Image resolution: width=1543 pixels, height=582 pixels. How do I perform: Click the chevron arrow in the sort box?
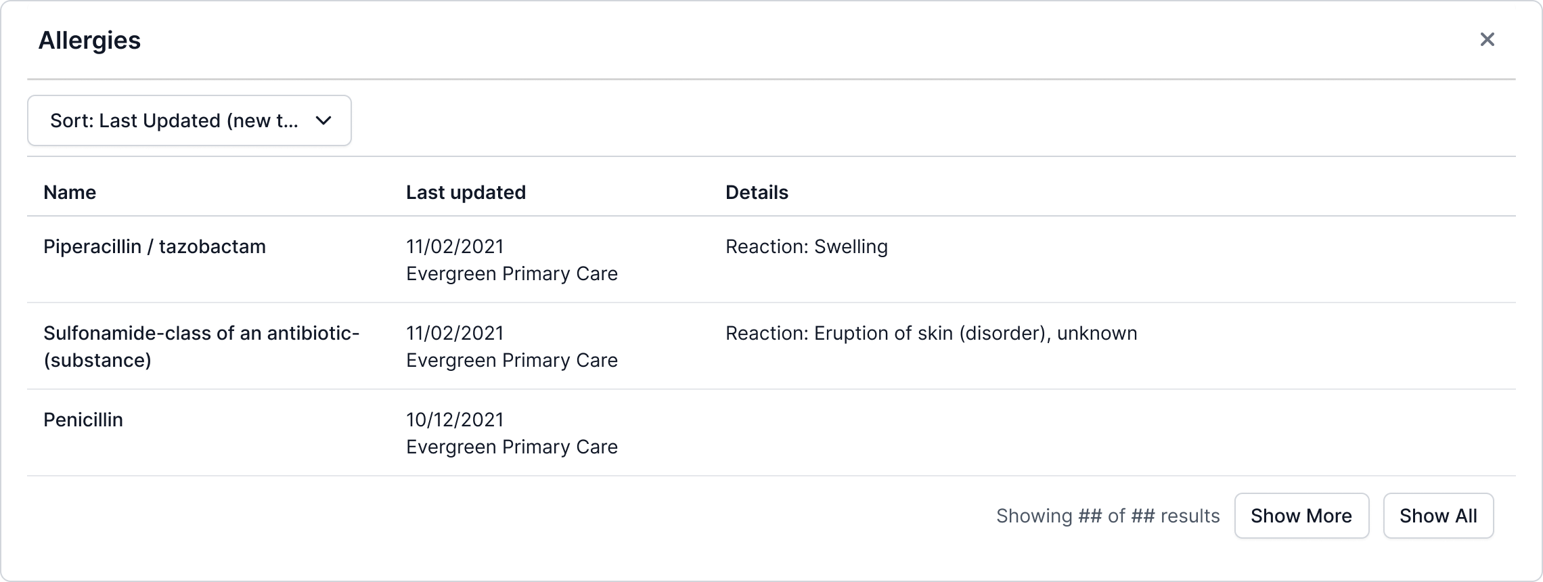323,120
